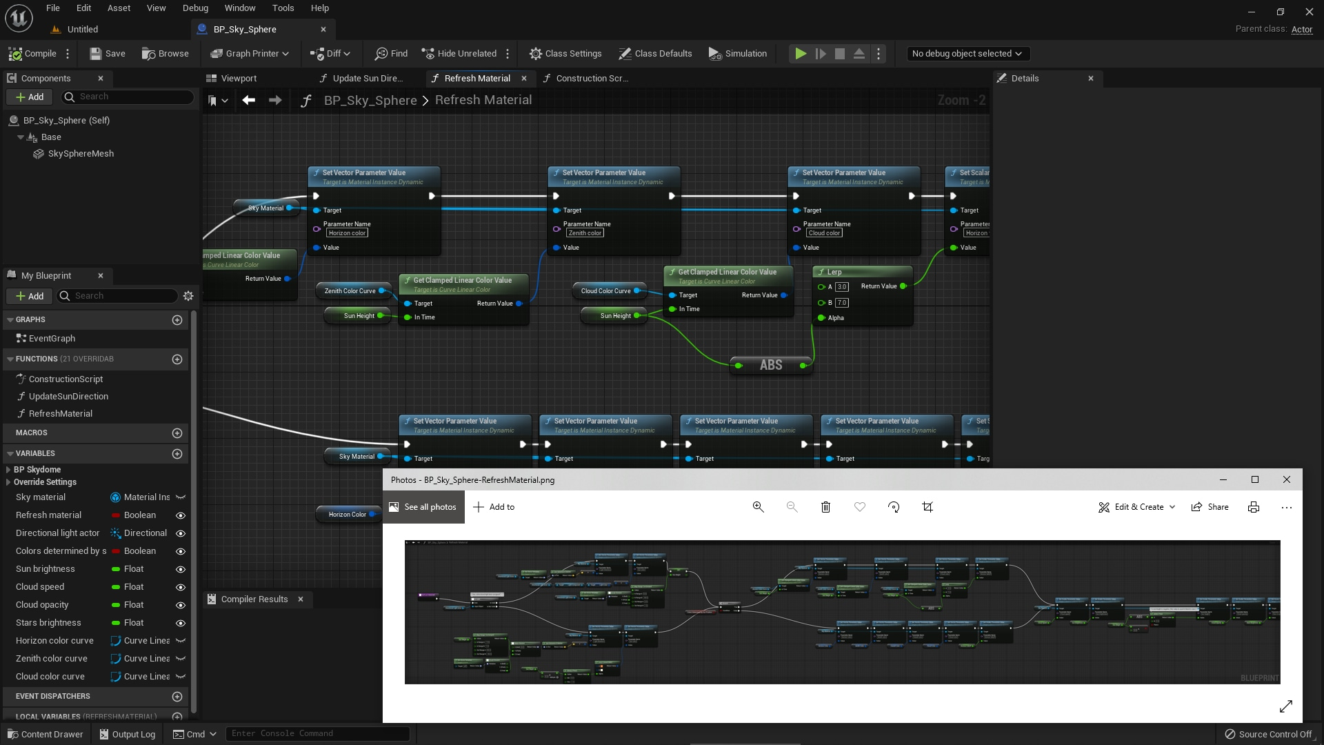Click See all photos button
This screenshot has width=1324, height=745.
pyautogui.click(x=423, y=507)
